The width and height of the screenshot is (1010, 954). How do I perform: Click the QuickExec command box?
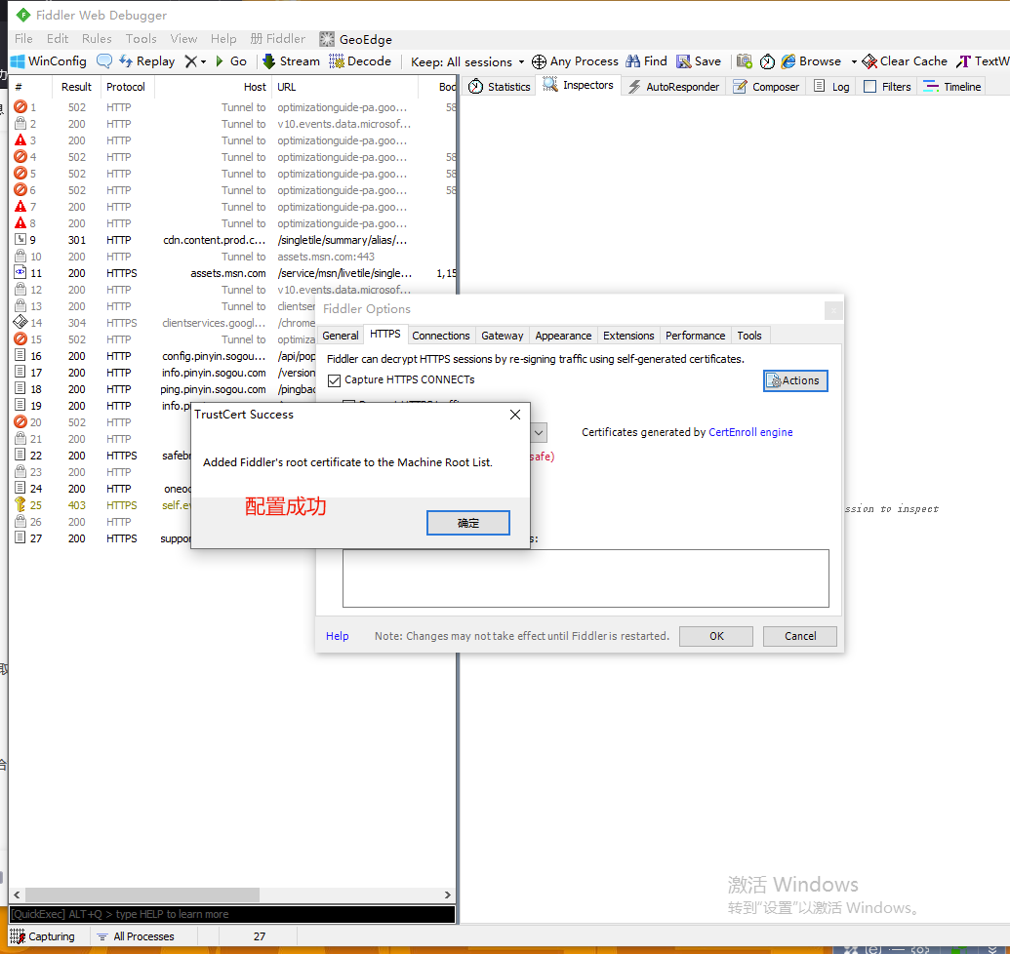click(232, 914)
